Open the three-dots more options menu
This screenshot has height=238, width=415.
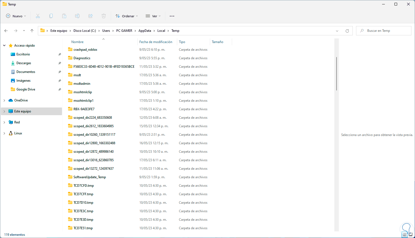point(172,16)
